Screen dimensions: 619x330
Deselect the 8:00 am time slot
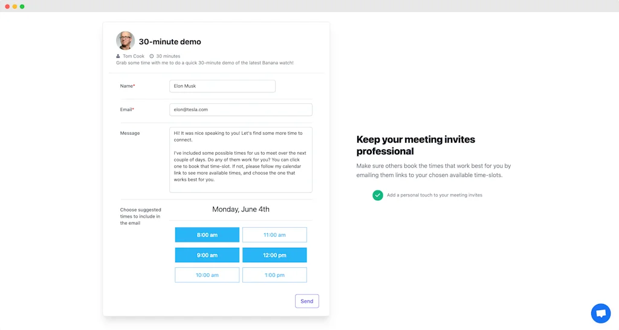(x=207, y=235)
